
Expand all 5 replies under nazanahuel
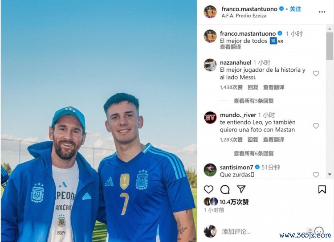tap(254, 101)
